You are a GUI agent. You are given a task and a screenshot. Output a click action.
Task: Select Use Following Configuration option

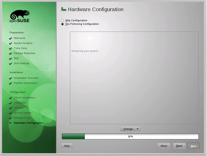point(62,24)
